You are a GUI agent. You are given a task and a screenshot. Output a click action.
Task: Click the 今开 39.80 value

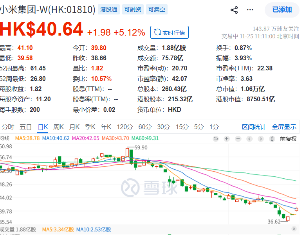point(99,48)
